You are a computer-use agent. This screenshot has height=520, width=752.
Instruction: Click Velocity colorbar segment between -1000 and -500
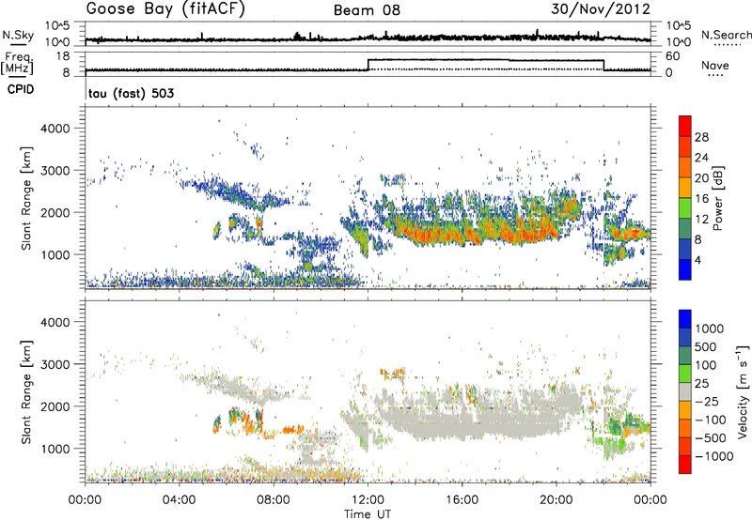[x=685, y=447]
